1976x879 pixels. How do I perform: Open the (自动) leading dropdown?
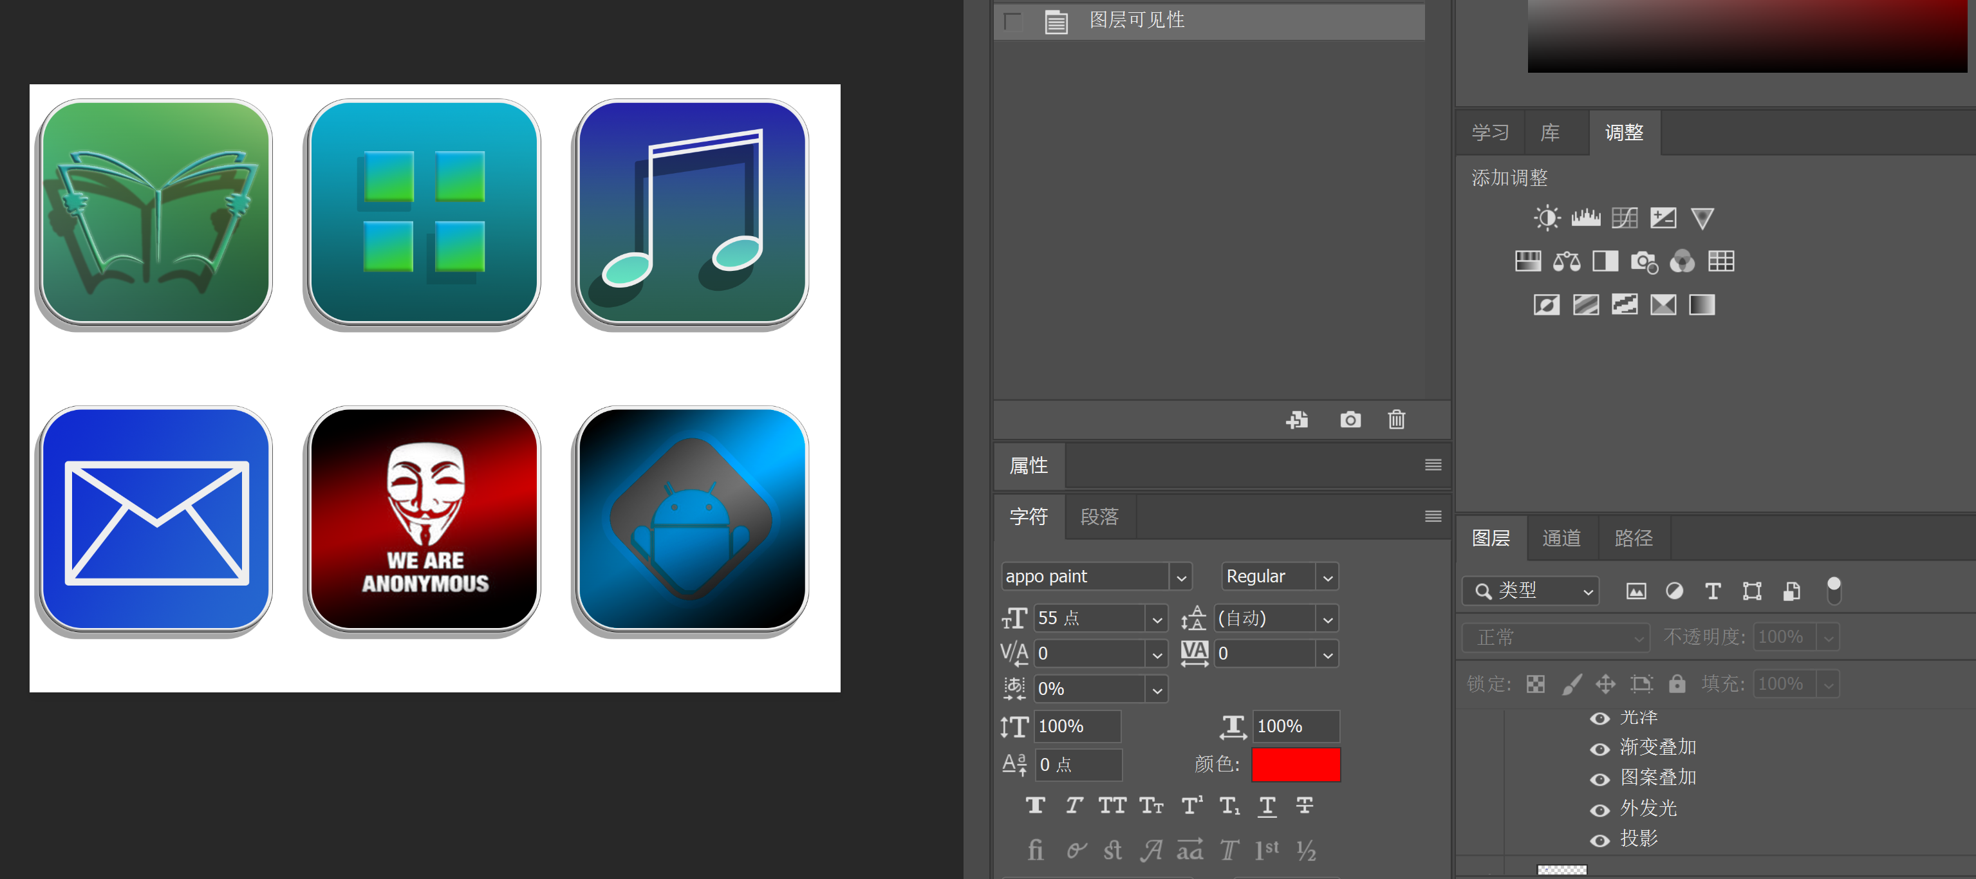pos(1328,619)
